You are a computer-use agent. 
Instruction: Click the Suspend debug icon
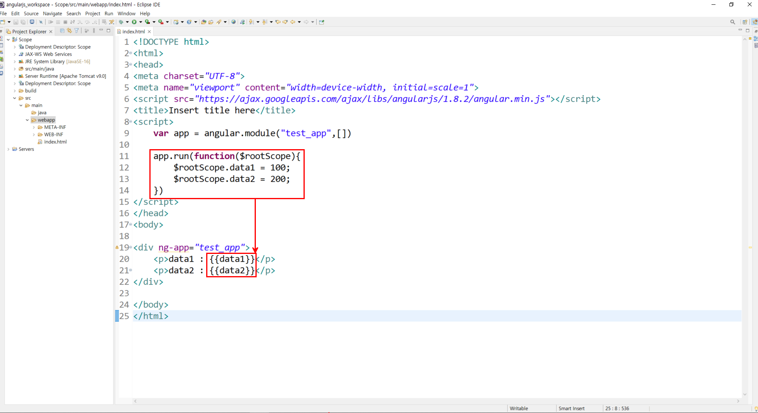point(58,22)
